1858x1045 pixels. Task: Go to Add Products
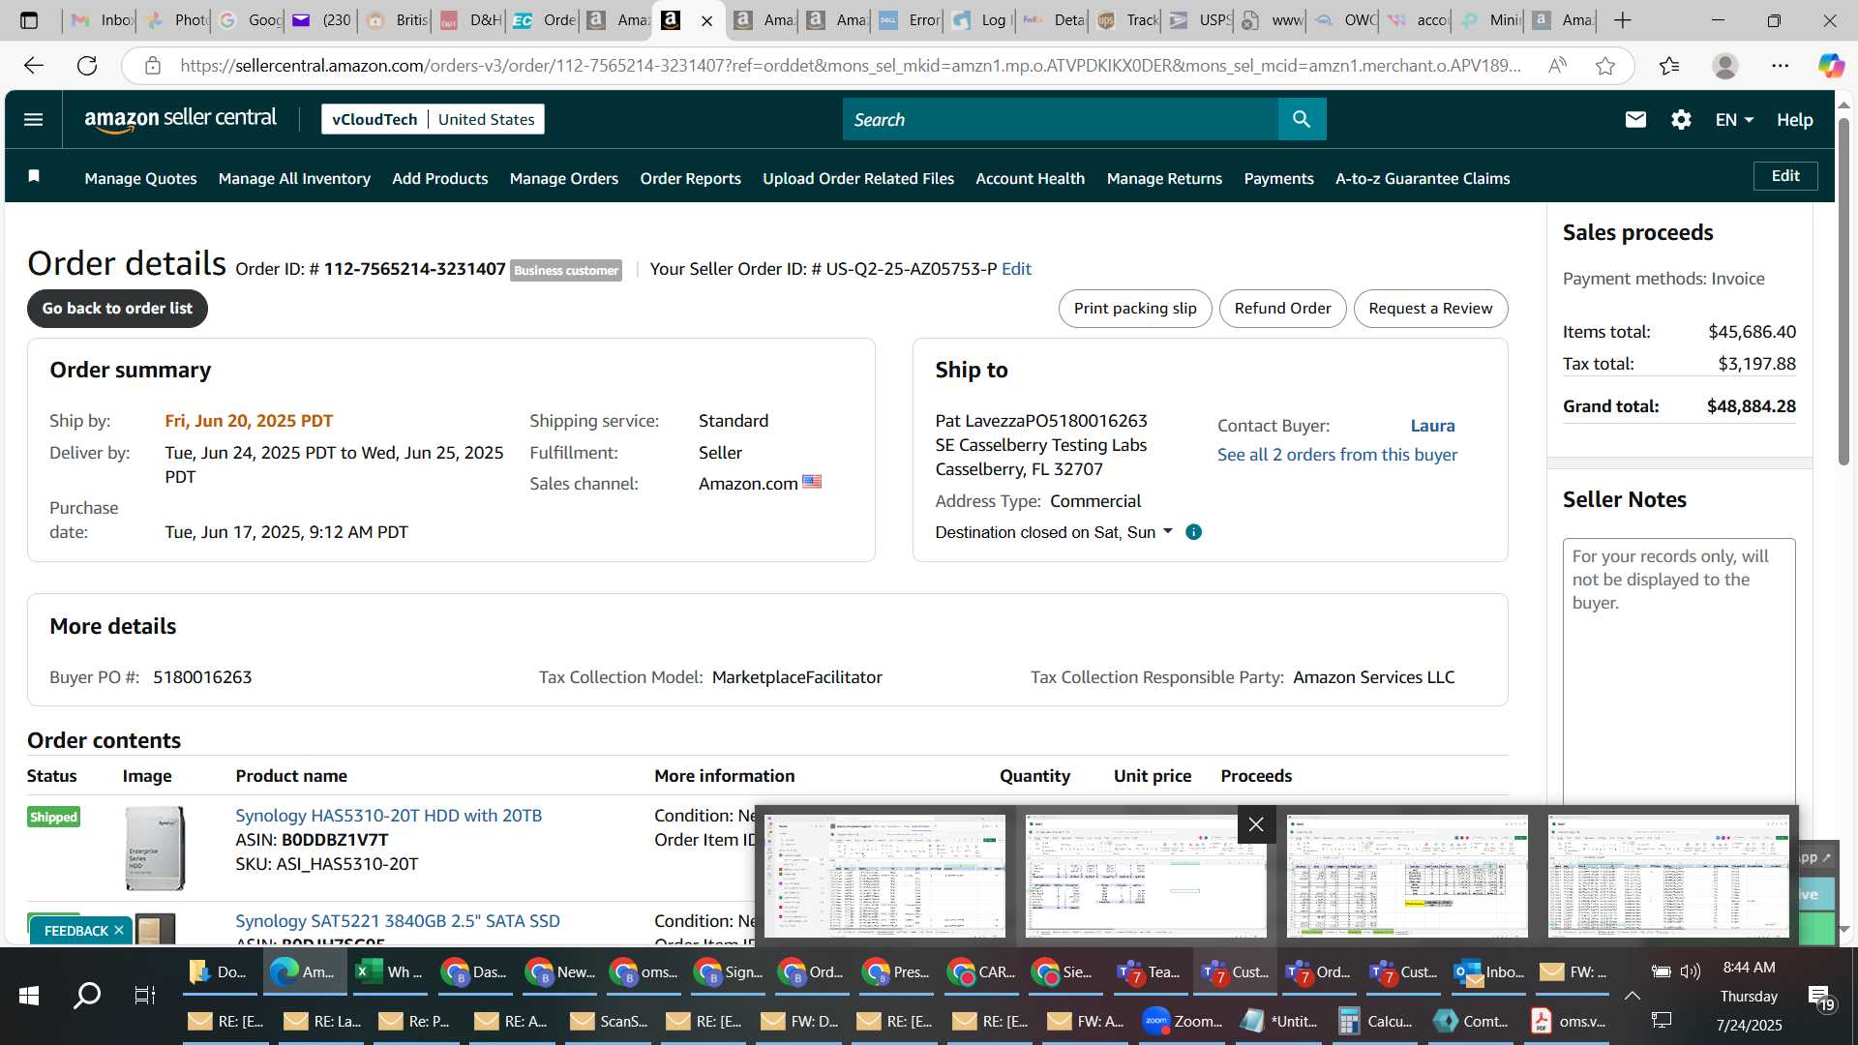point(439,178)
